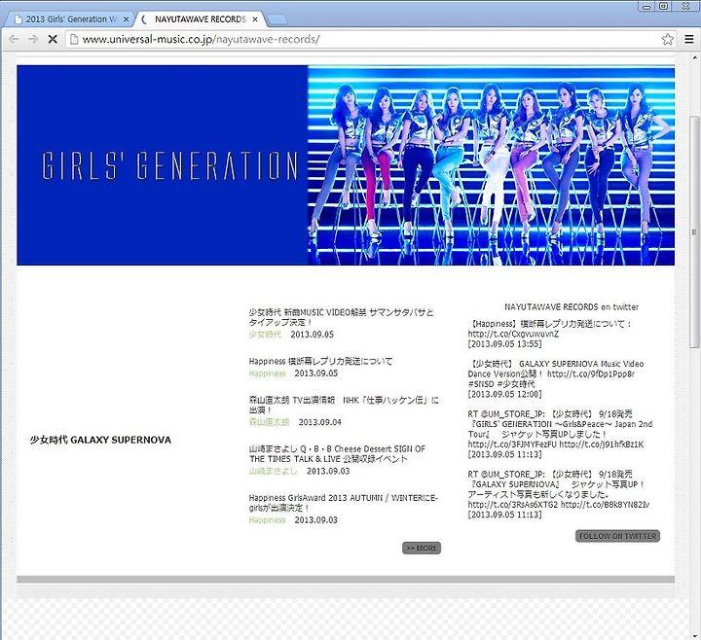Click Happiness artist tag dated 2013.09.05
The height and width of the screenshot is (640, 701).
click(267, 373)
